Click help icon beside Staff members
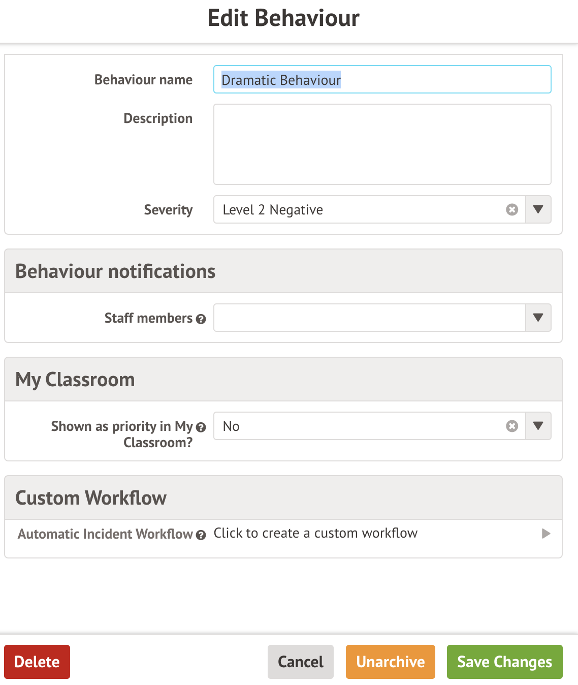The height and width of the screenshot is (685, 578). tap(201, 319)
